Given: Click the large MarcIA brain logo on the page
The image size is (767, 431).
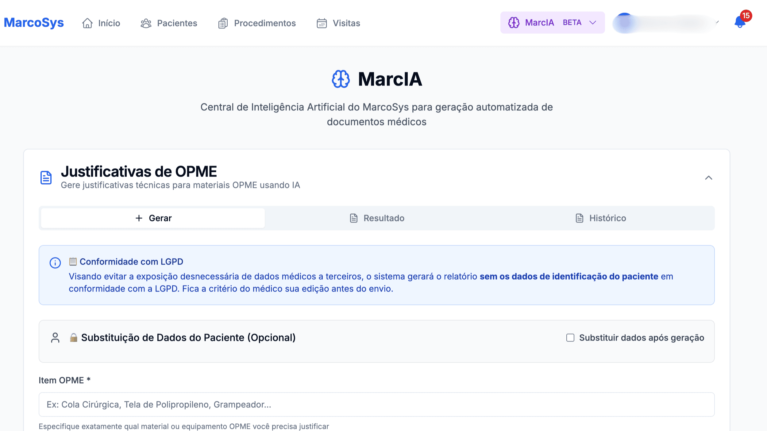Looking at the screenshot, I should point(340,79).
